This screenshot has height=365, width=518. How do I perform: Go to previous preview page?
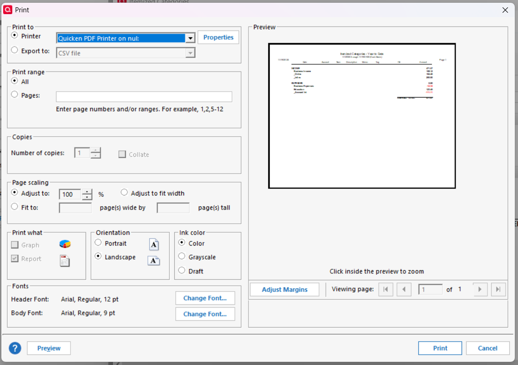coord(404,289)
